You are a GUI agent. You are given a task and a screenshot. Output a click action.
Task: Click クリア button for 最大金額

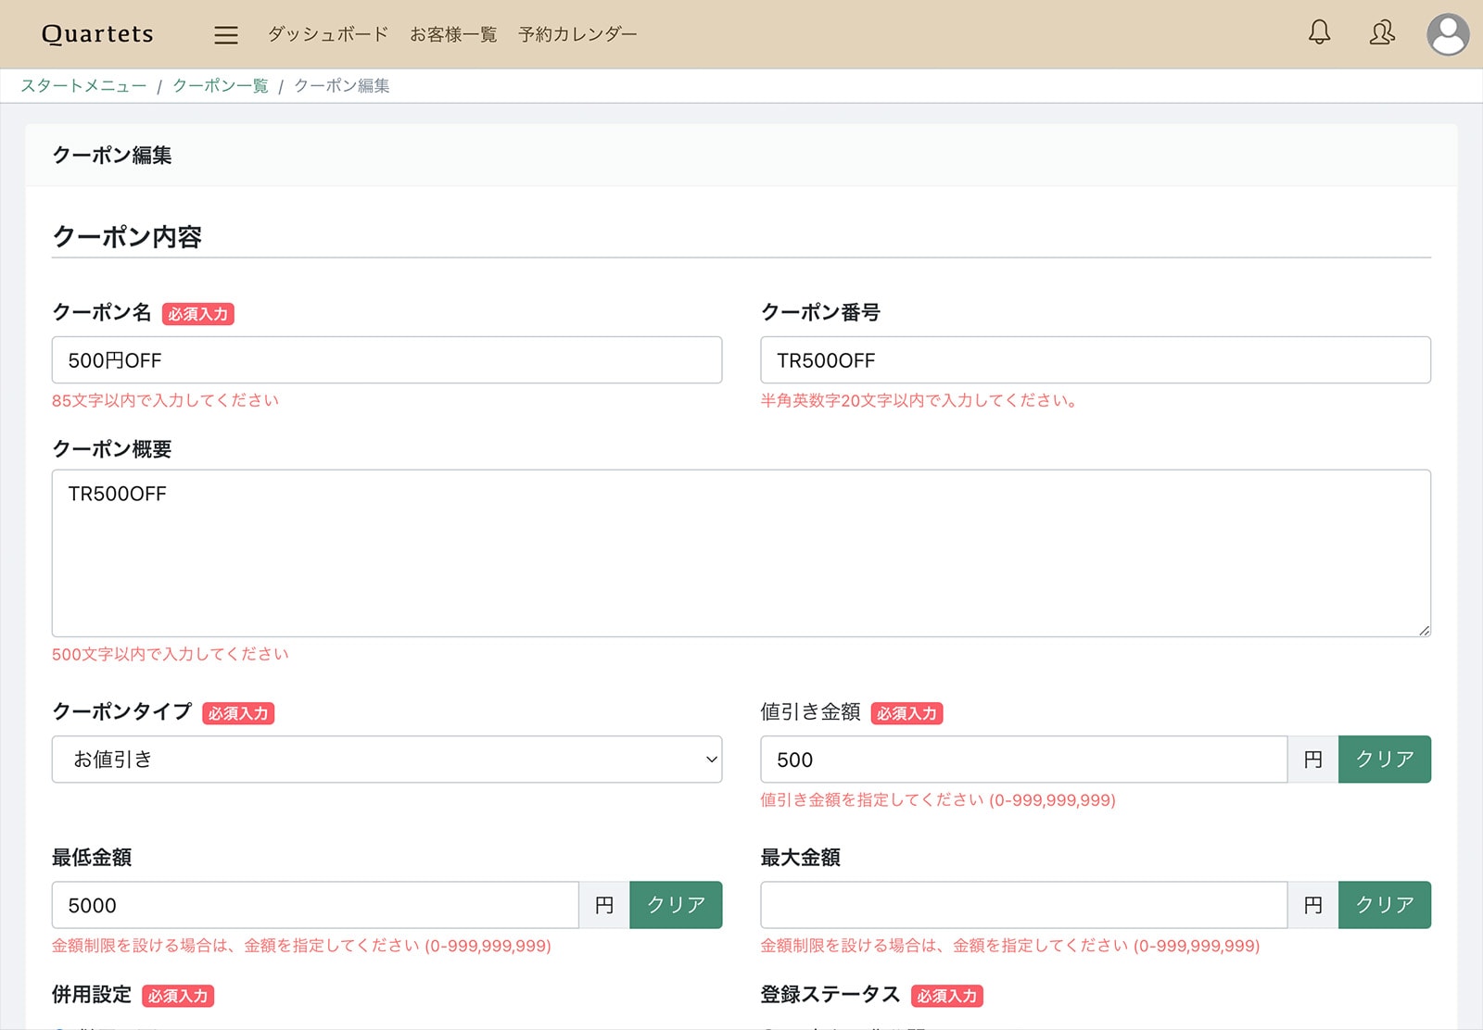1384,905
